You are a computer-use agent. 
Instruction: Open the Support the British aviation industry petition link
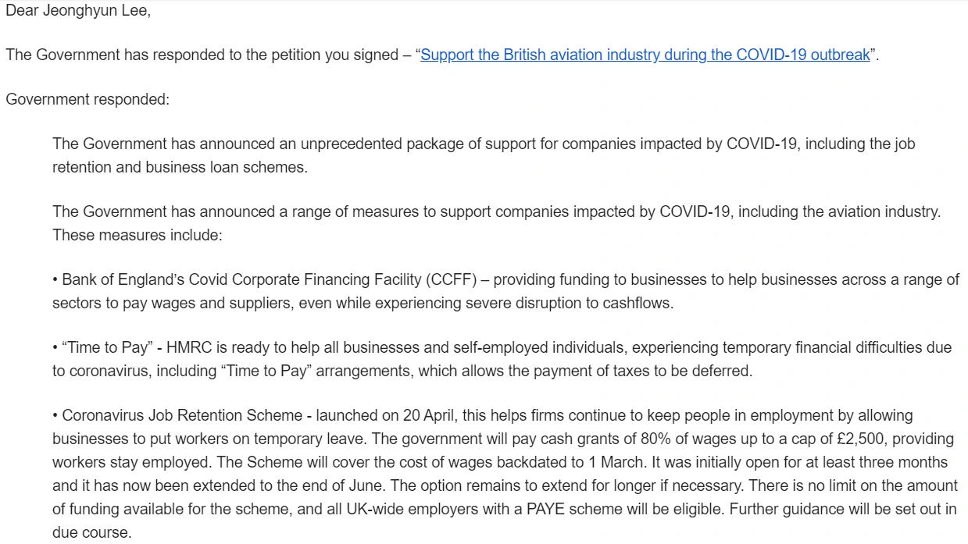click(x=645, y=55)
